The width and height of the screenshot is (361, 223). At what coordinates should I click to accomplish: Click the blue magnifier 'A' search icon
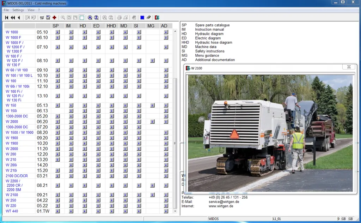[90, 18]
